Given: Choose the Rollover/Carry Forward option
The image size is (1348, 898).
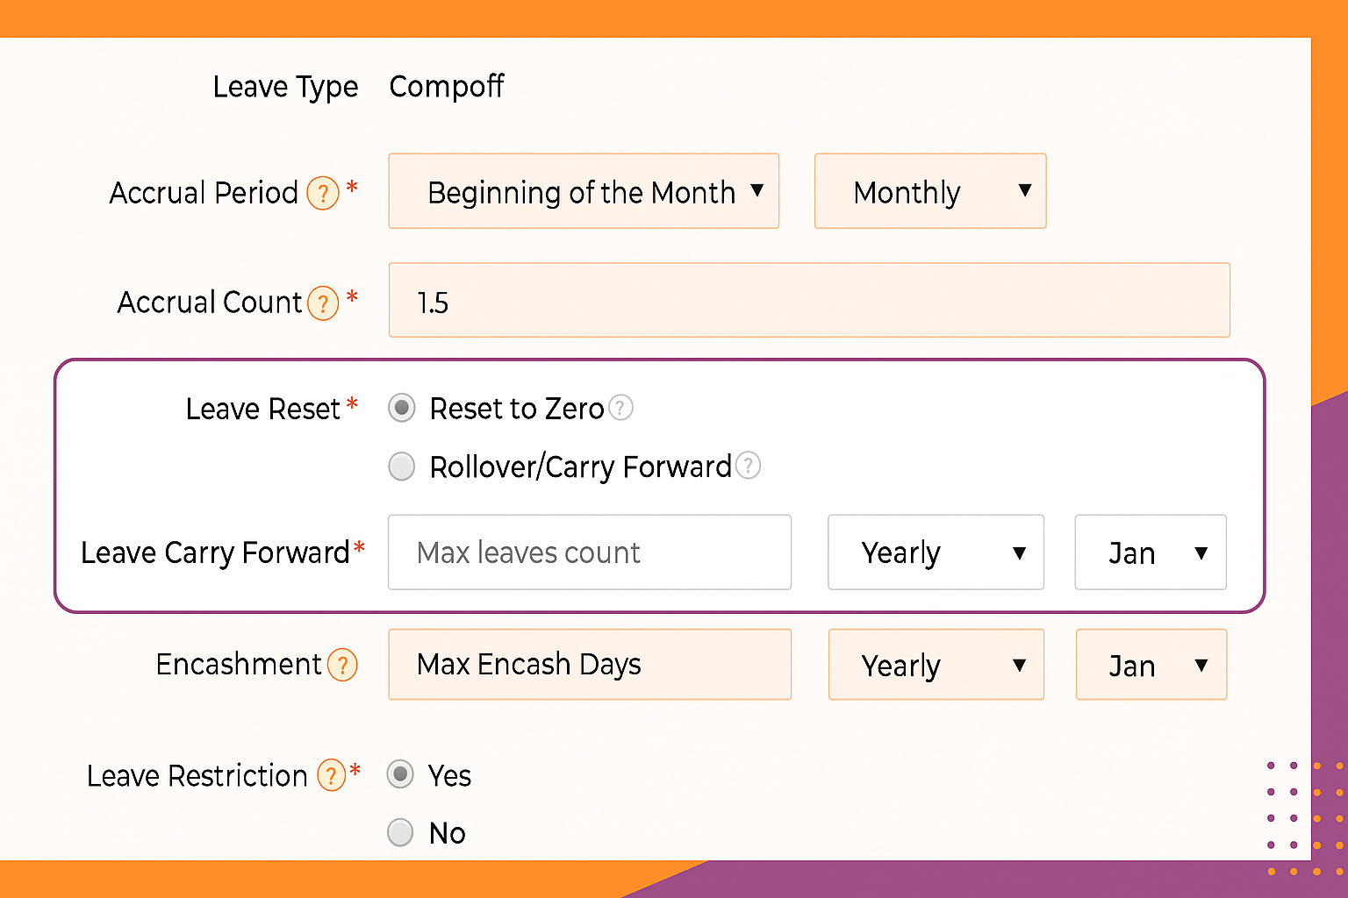Looking at the screenshot, I should tap(402, 467).
